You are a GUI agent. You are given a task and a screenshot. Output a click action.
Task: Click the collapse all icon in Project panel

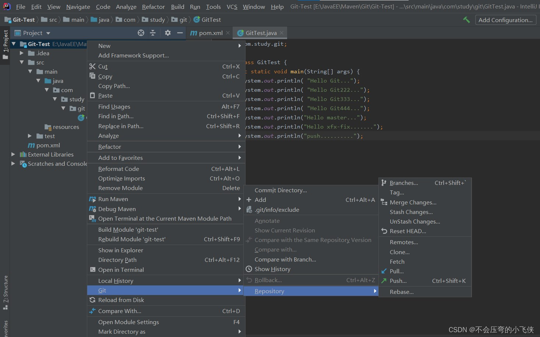tap(153, 33)
